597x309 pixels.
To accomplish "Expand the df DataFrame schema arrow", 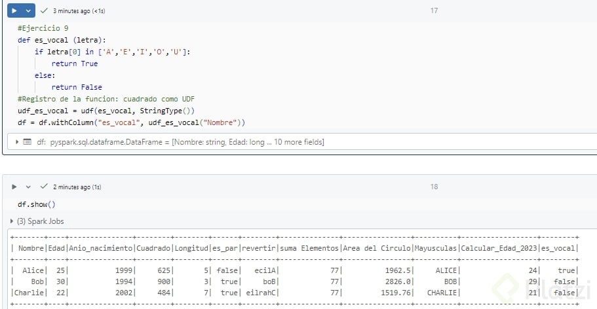I will coord(16,141).
